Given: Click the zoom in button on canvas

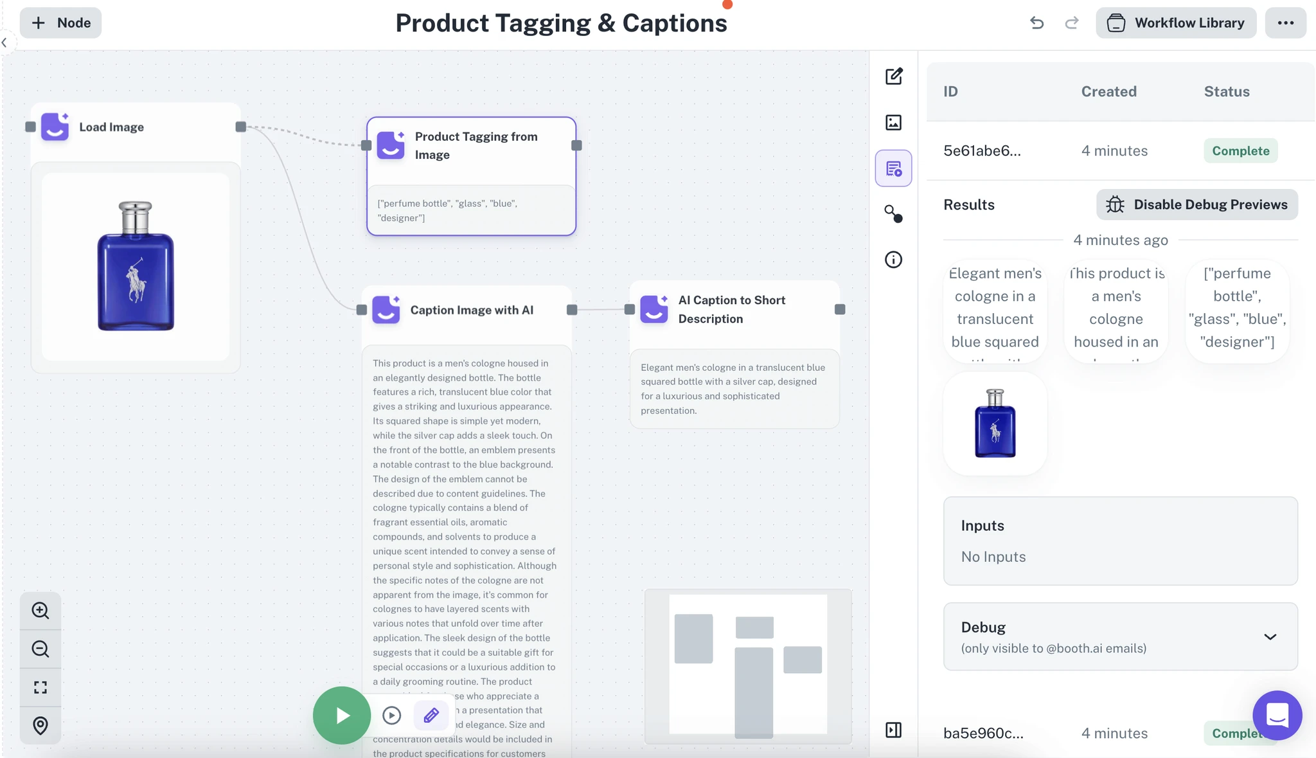Looking at the screenshot, I should [x=40, y=611].
